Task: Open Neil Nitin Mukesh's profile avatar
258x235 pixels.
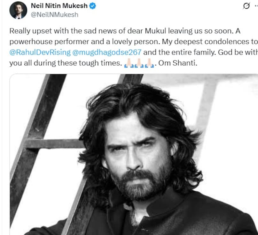Action: point(18,10)
